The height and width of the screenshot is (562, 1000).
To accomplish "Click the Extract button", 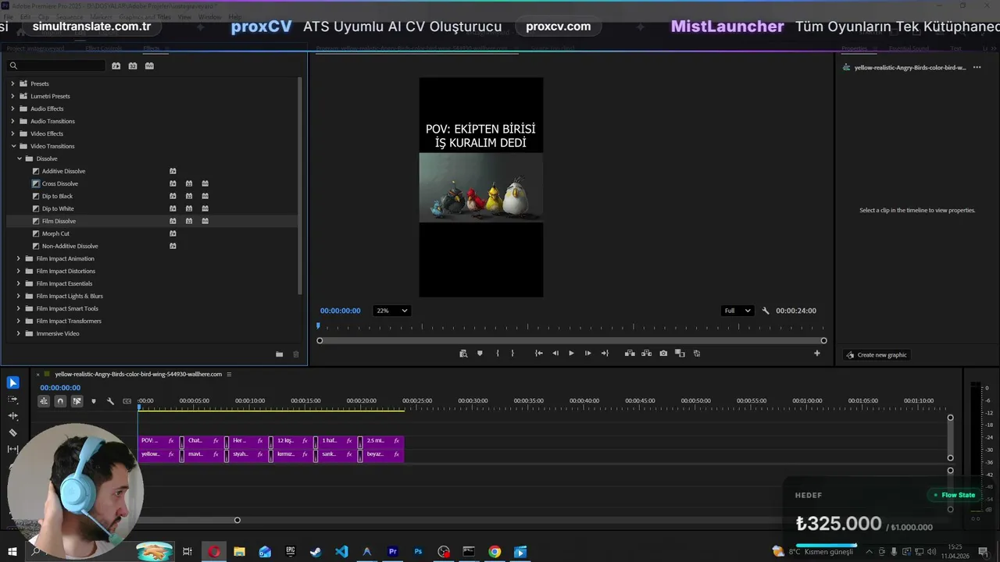I will tap(646, 354).
